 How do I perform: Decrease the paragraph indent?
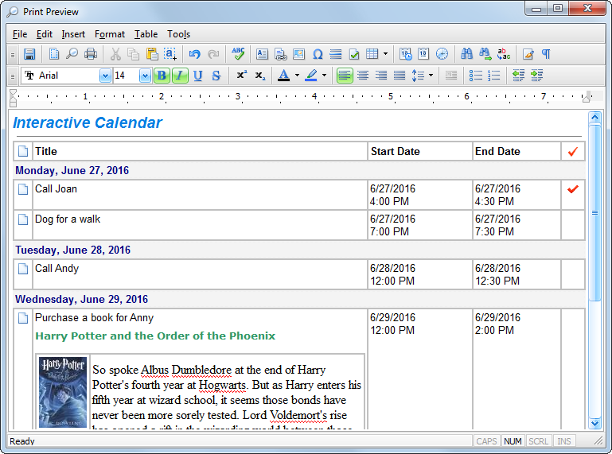[518, 76]
